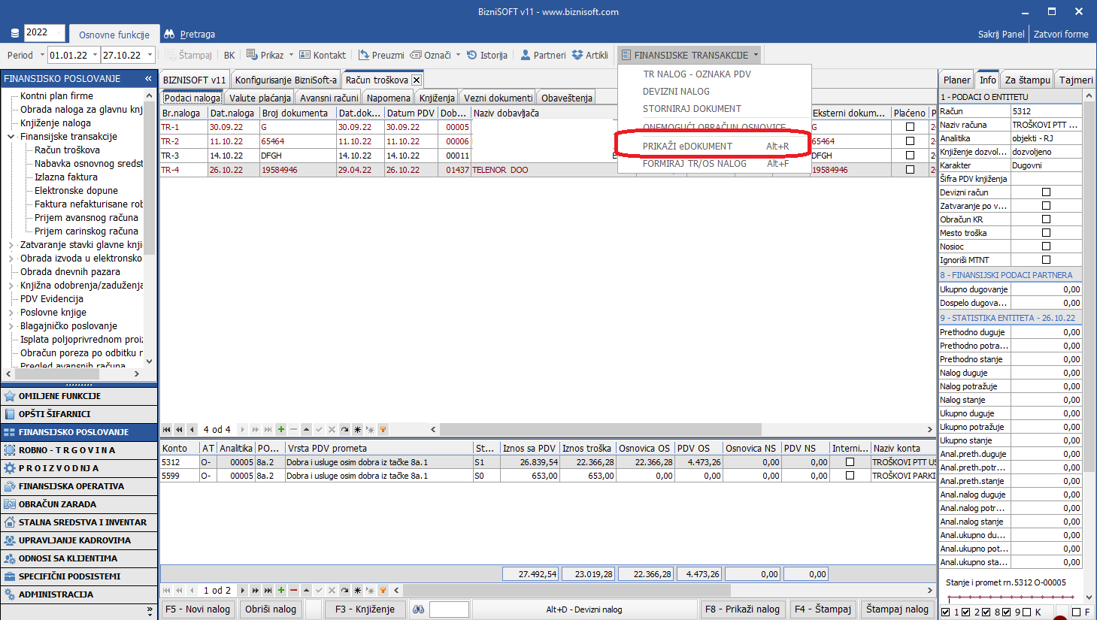Enable the Devizni račun checkbox

(1046, 192)
